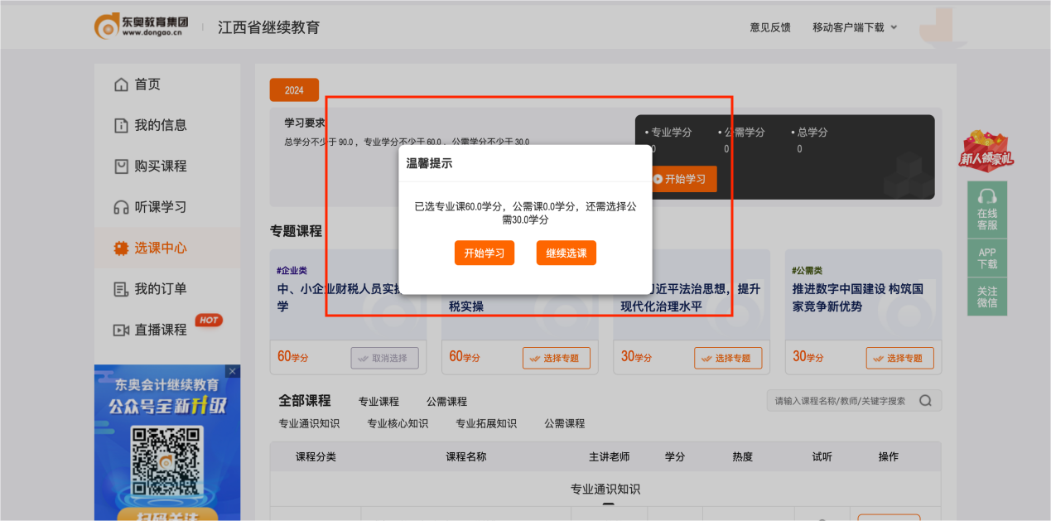
Task: Open 直播课程 video icon with HOT badge
Action: click(x=121, y=329)
